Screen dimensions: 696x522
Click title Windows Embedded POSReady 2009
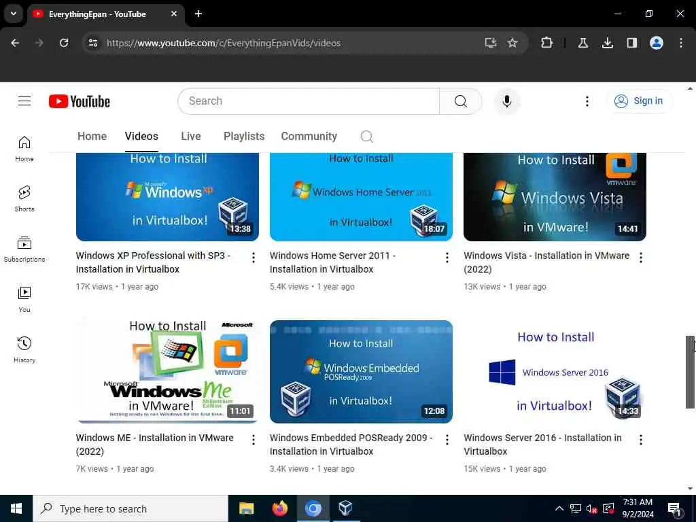coord(351,445)
